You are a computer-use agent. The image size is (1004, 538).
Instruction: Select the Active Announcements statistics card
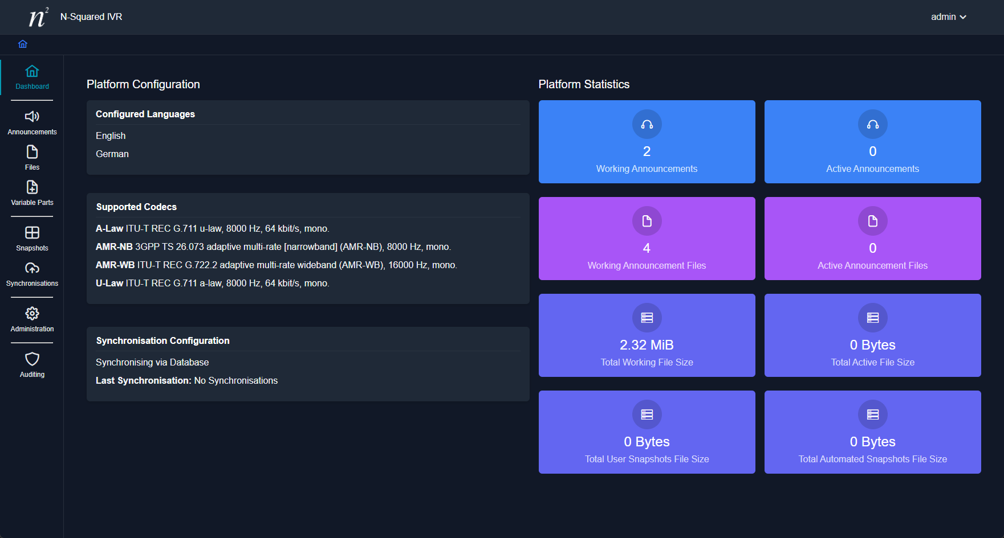point(872,142)
